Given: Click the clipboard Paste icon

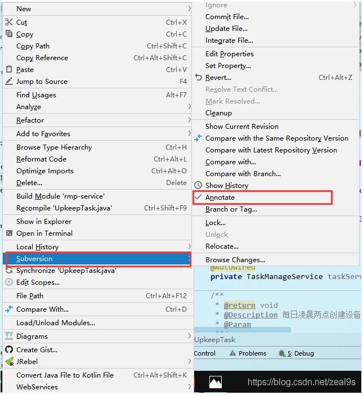Looking at the screenshot, I should tap(9, 69).
